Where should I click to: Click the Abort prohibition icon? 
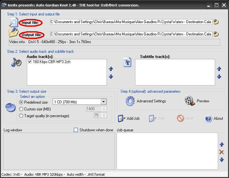coord(180,118)
